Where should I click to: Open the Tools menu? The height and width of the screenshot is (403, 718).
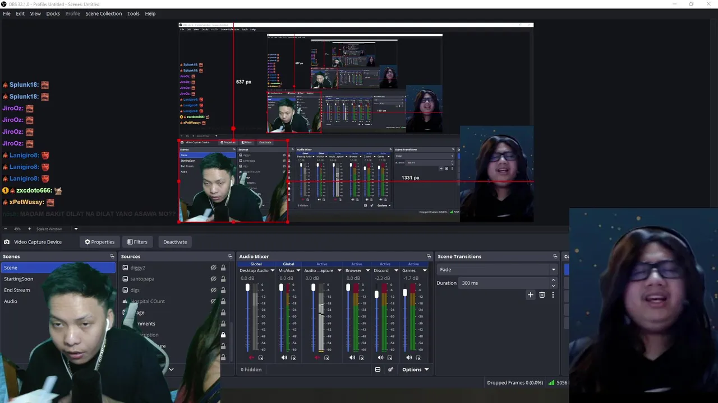[x=134, y=13]
